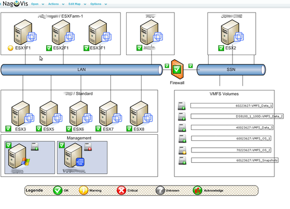
Task: Click the 60023627:VMFS_OS_1 usage bar
Action: [x=231, y=138]
